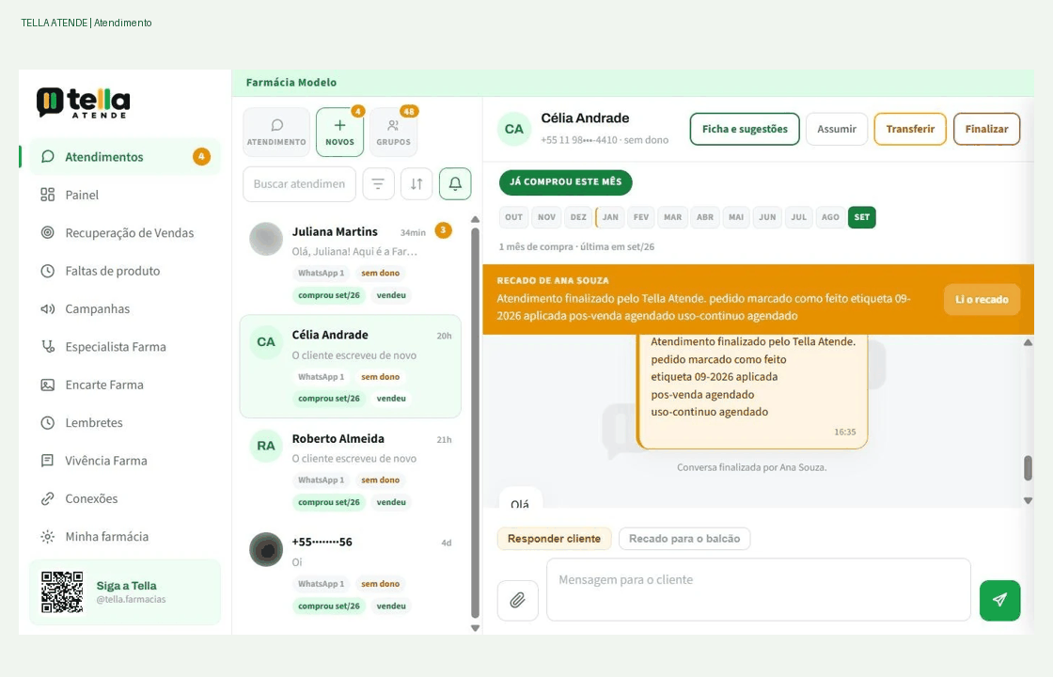Click comprou set/26 tag under Juliana Martins
Viewport: 1053px width, 677px height.
(329, 295)
